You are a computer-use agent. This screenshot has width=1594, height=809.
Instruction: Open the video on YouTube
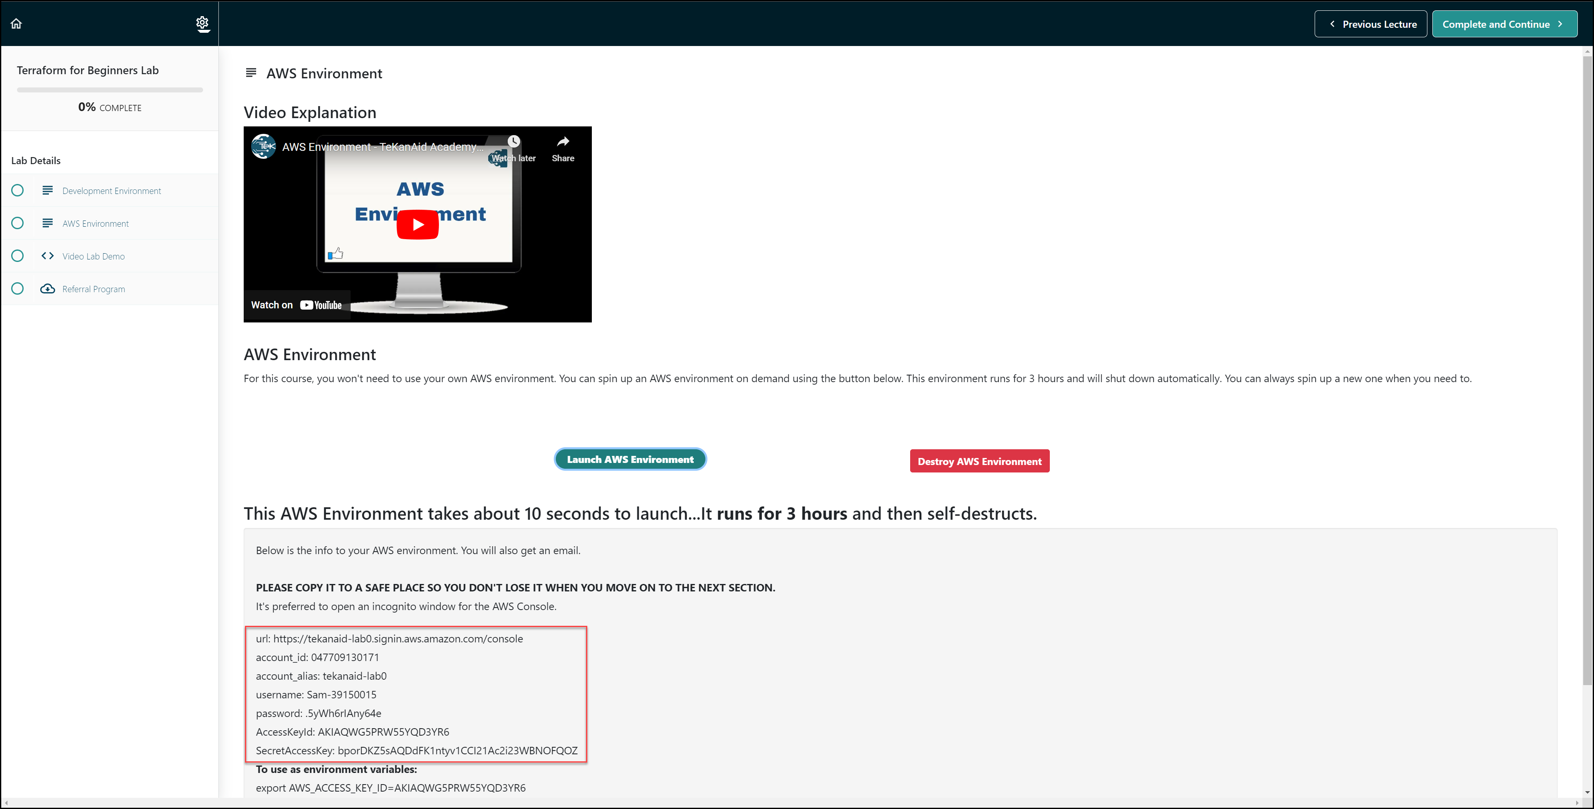coord(297,304)
